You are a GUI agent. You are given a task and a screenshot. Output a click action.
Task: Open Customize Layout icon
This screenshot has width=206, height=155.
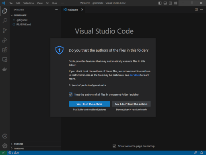point(175,3)
